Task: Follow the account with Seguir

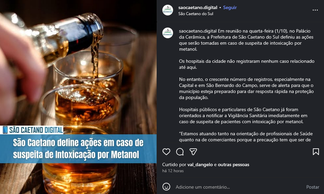Action: click(230, 7)
